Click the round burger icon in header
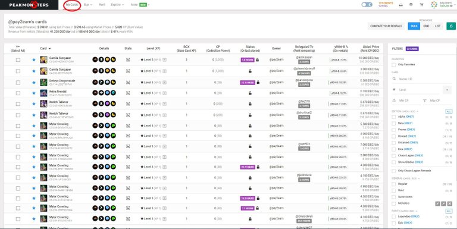This screenshot has height=229, width=457. point(411,5)
